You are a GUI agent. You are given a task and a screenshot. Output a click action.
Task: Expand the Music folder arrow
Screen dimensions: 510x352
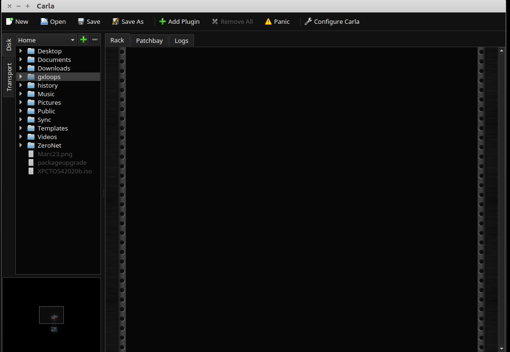tap(21, 94)
